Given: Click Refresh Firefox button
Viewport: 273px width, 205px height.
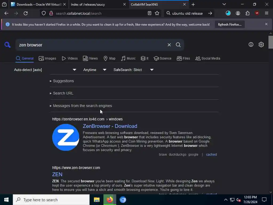Looking at the screenshot, I should [230, 25].
